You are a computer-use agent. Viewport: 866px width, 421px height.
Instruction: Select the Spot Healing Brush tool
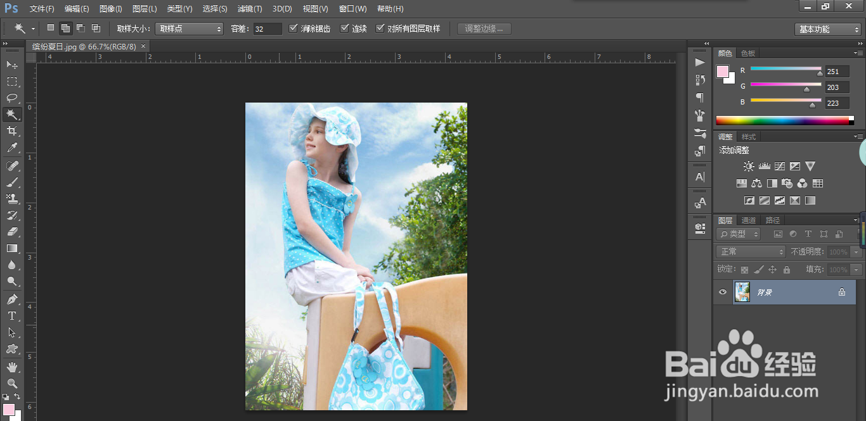click(x=12, y=166)
